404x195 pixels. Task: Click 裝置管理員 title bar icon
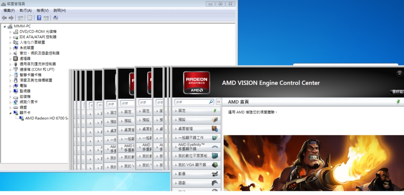click(x=3, y=4)
